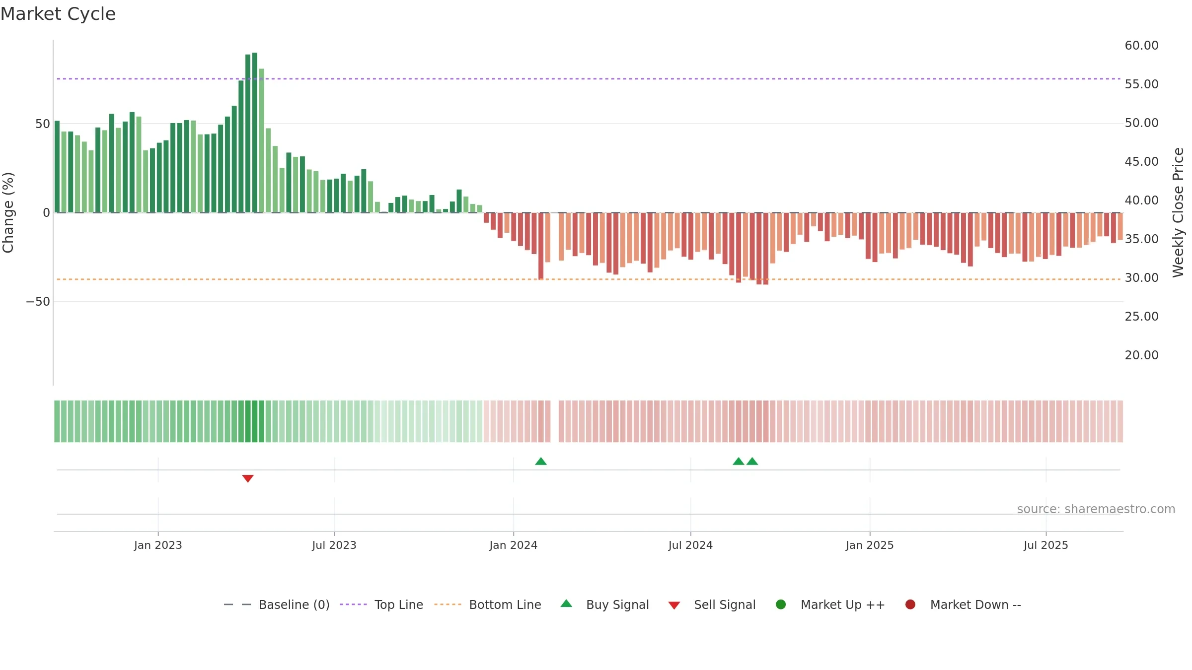Image resolution: width=1192 pixels, height=670 pixels.
Task: Select the red sell signal marker in 2023
Action: click(248, 478)
